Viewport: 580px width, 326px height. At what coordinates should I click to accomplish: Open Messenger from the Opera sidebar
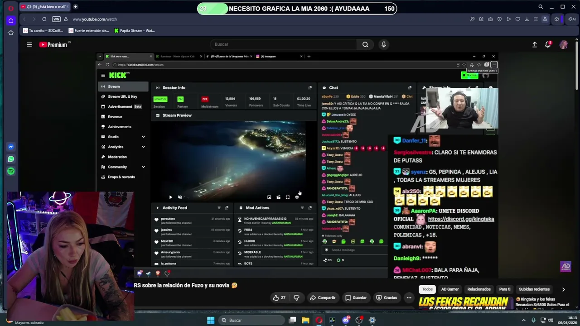(x=11, y=147)
